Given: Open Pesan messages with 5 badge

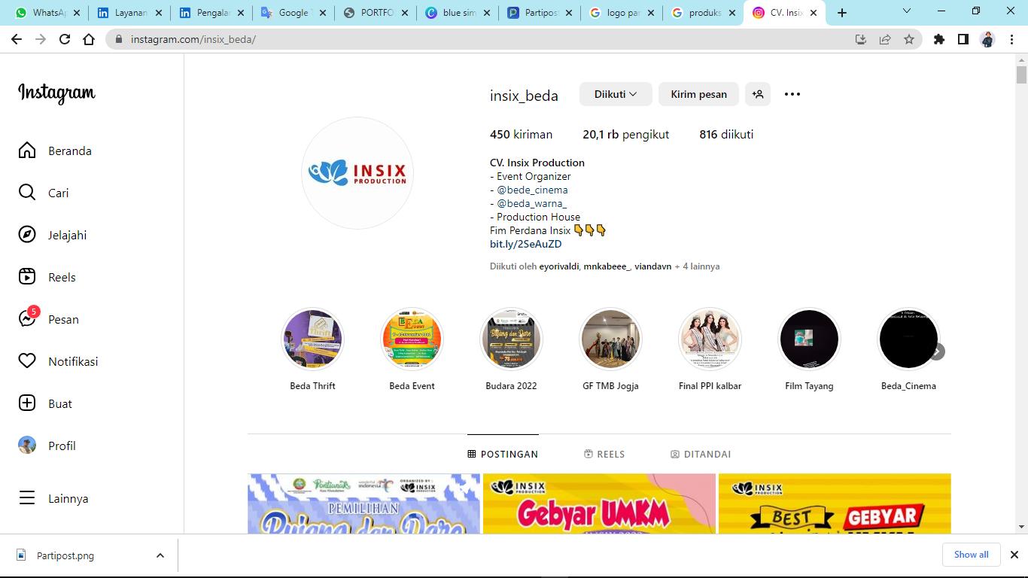Looking at the screenshot, I should tap(49, 319).
